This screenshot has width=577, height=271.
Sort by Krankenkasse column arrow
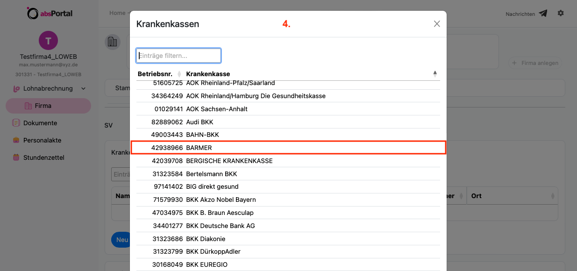click(435, 74)
